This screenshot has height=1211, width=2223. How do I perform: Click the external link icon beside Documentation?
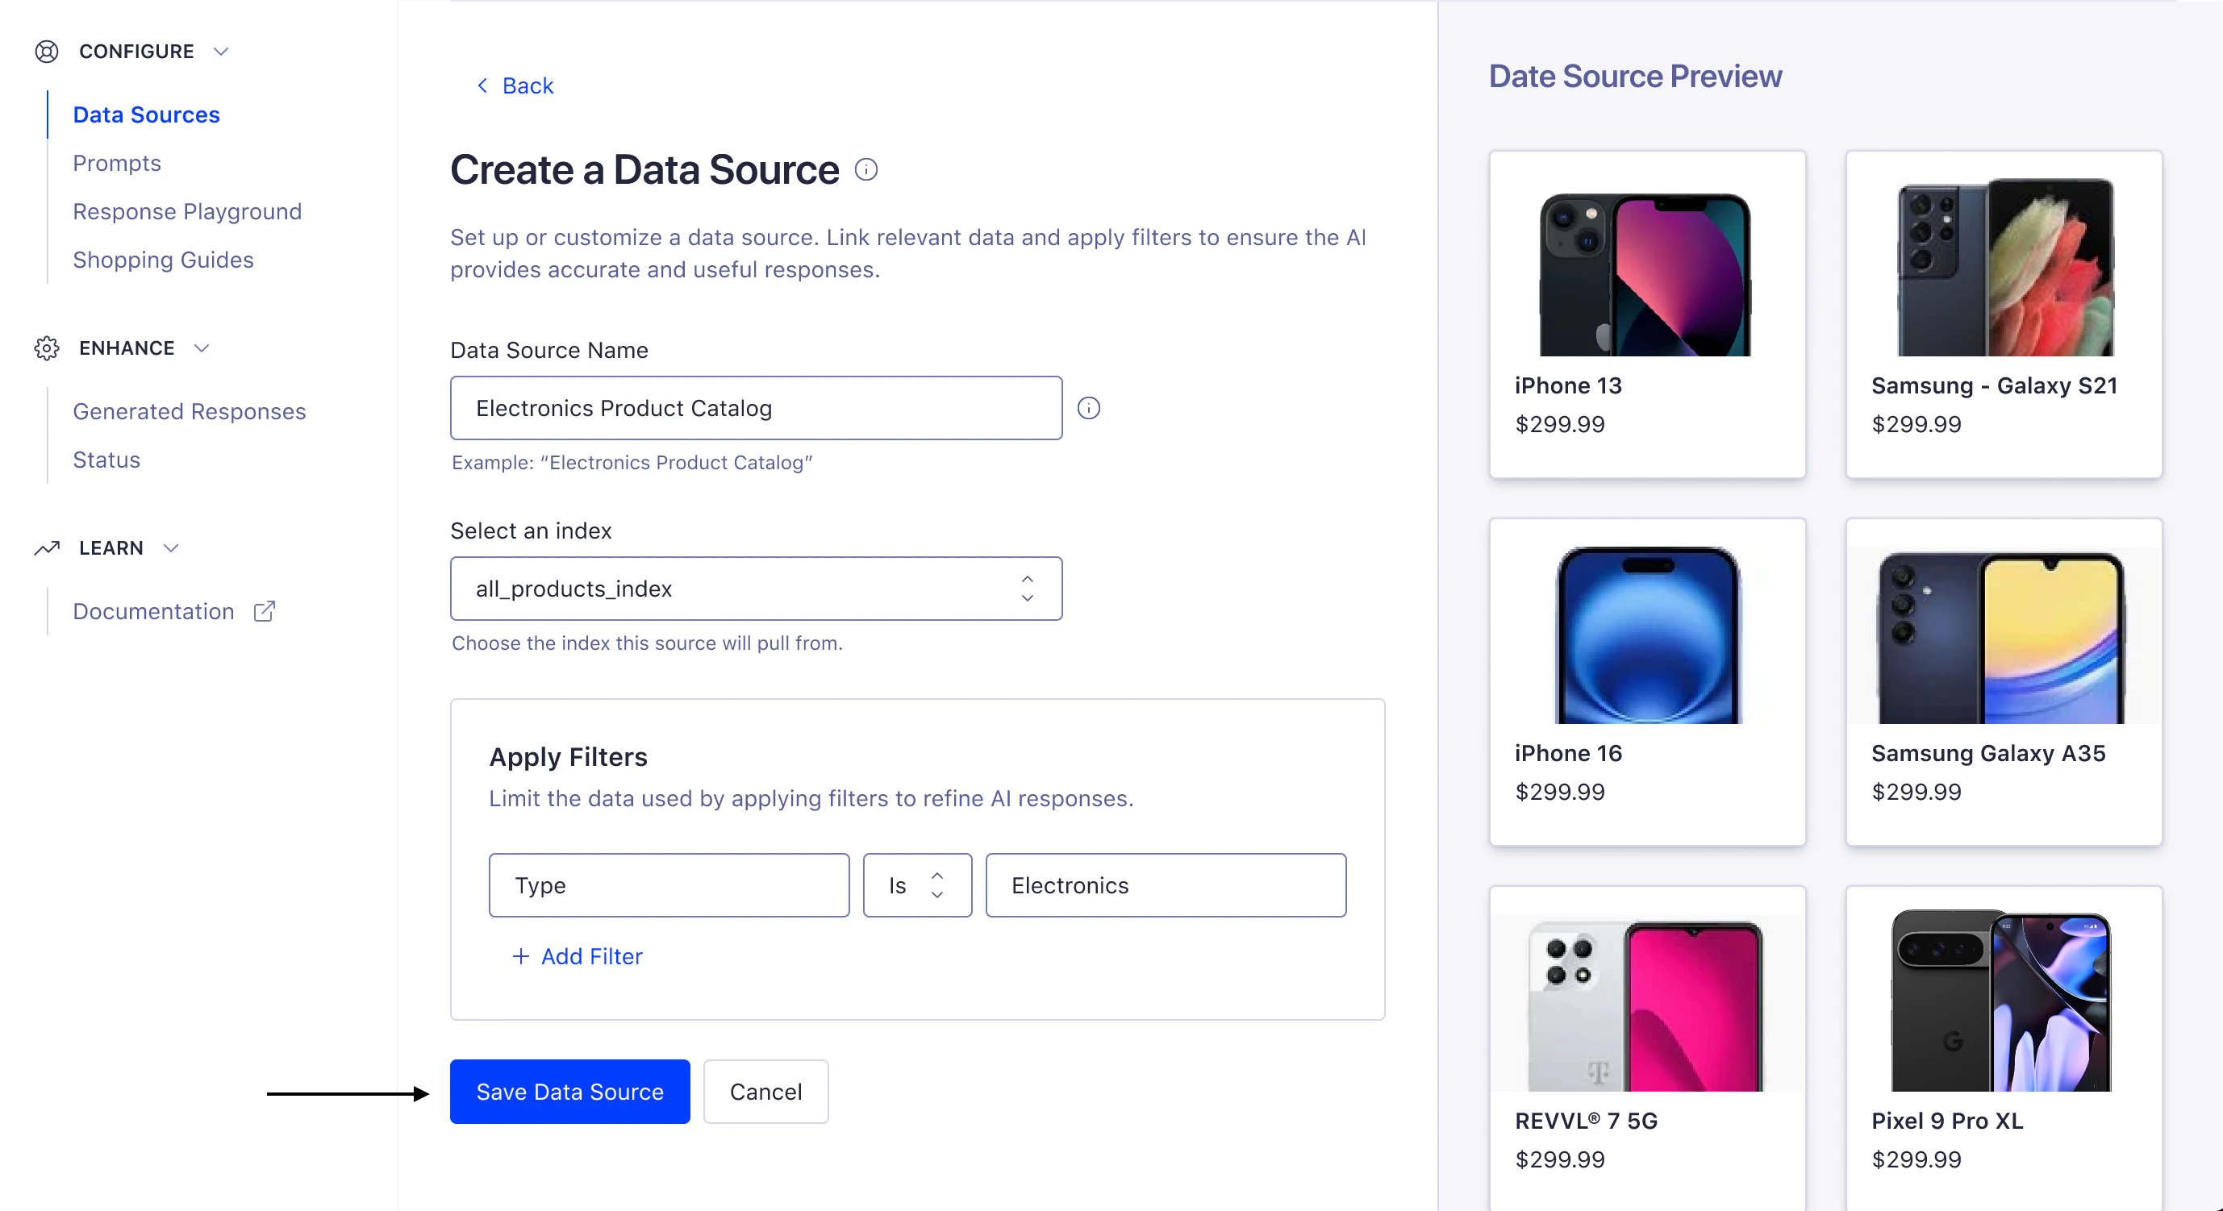(x=264, y=611)
